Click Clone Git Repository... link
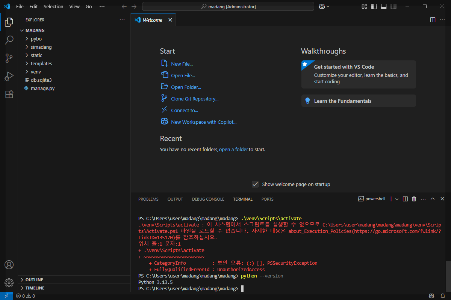The width and height of the screenshot is (451, 300). pos(189,99)
